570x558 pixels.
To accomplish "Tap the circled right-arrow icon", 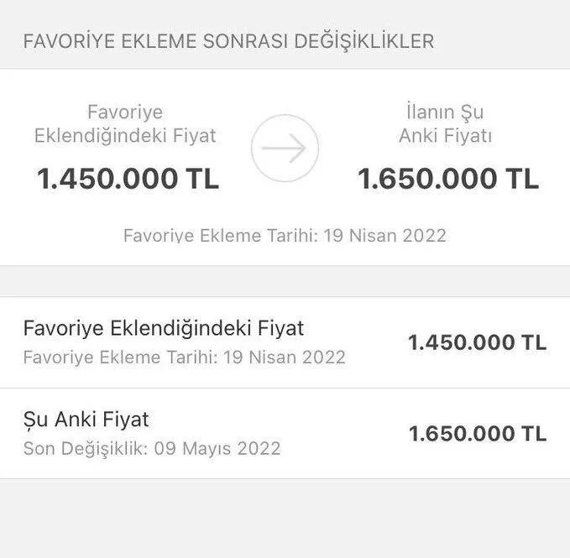I will [x=285, y=149].
